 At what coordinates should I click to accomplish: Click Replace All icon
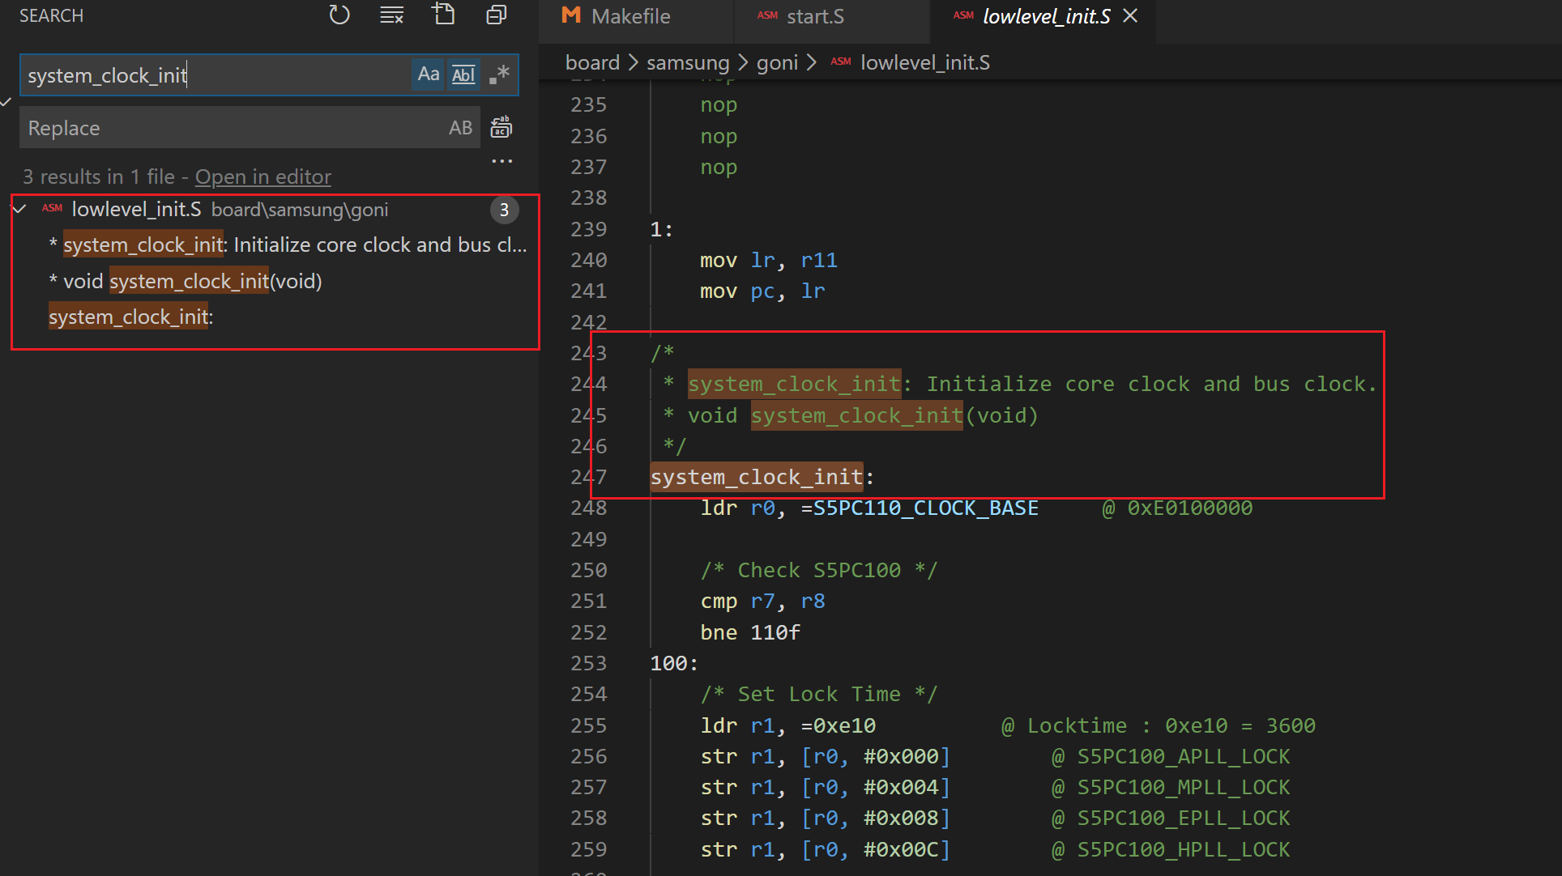(x=501, y=127)
